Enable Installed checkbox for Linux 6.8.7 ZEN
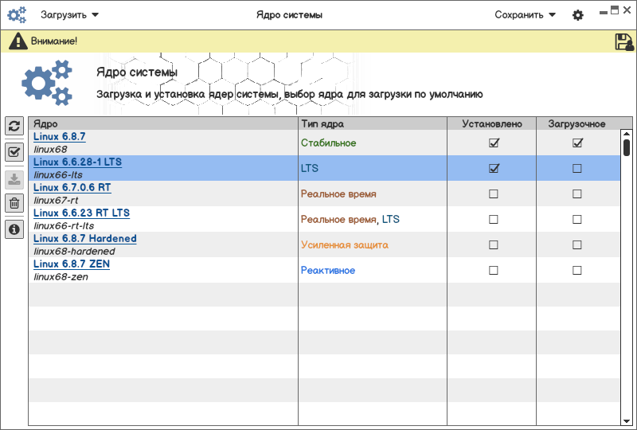The height and width of the screenshot is (430, 637). 494,271
